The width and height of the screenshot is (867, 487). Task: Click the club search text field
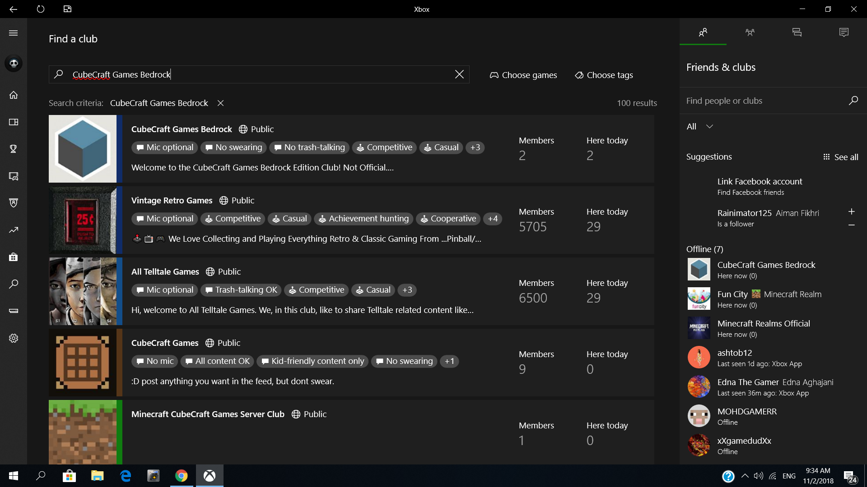[259, 74]
